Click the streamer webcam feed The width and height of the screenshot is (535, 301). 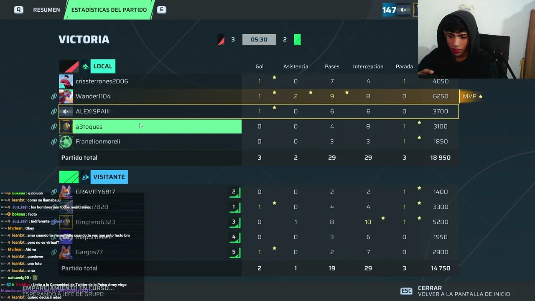pyautogui.click(x=476, y=39)
